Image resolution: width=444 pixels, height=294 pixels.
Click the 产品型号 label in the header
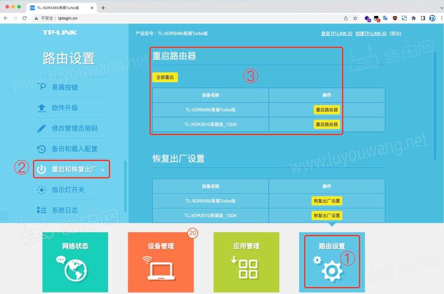click(x=145, y=34)
